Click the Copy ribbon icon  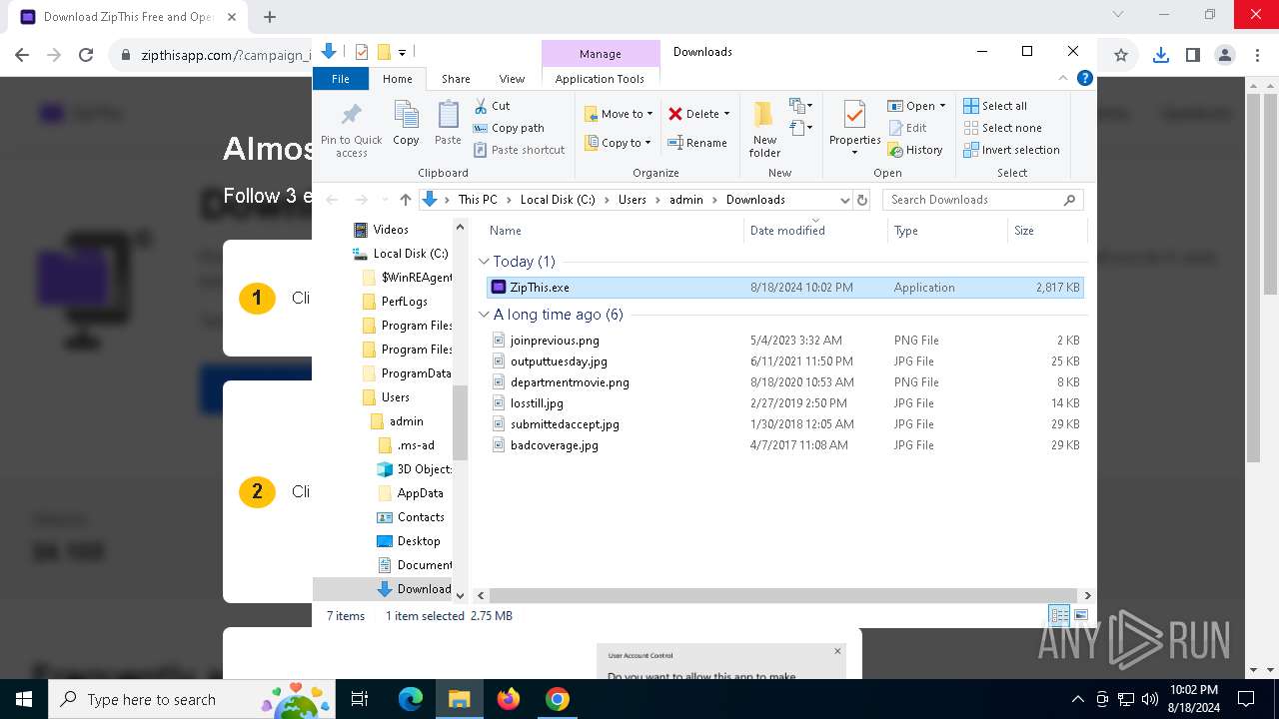point(406,124)
